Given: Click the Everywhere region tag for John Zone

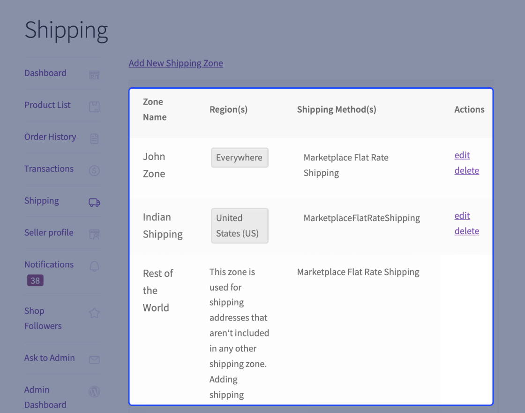Looking at the screenshot, I should [240, 157].
